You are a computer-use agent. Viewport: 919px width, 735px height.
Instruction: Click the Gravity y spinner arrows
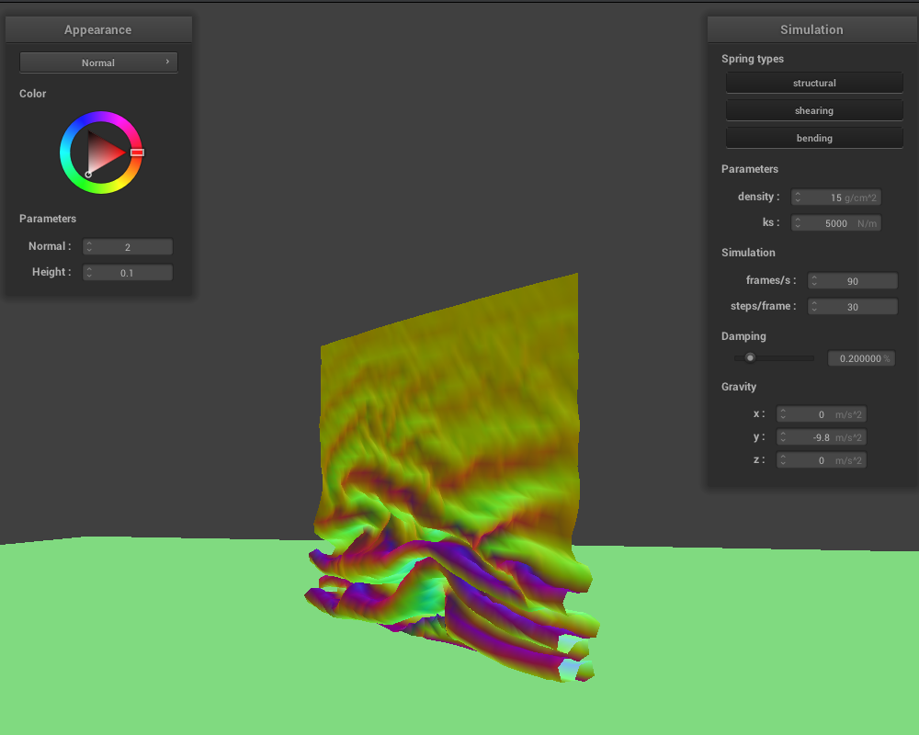(783, 437)
